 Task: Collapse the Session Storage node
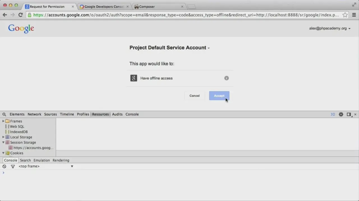click(x=3, y=142)
